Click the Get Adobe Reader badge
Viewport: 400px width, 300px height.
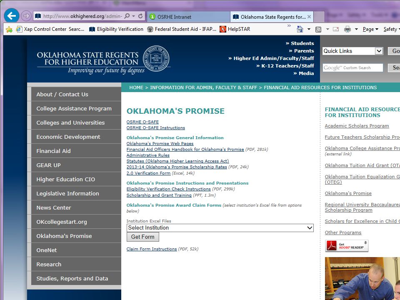click(x=347, y=246)
